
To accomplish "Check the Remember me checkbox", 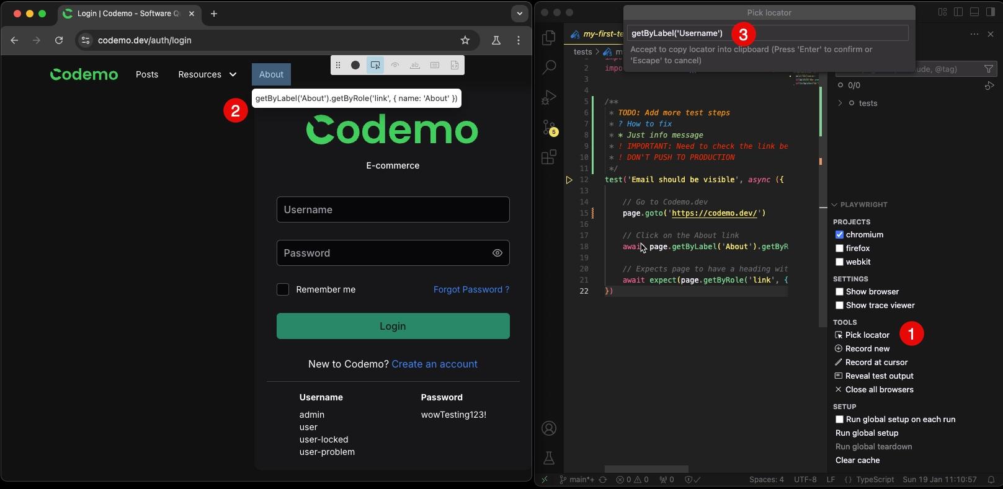I will [283, 289].
